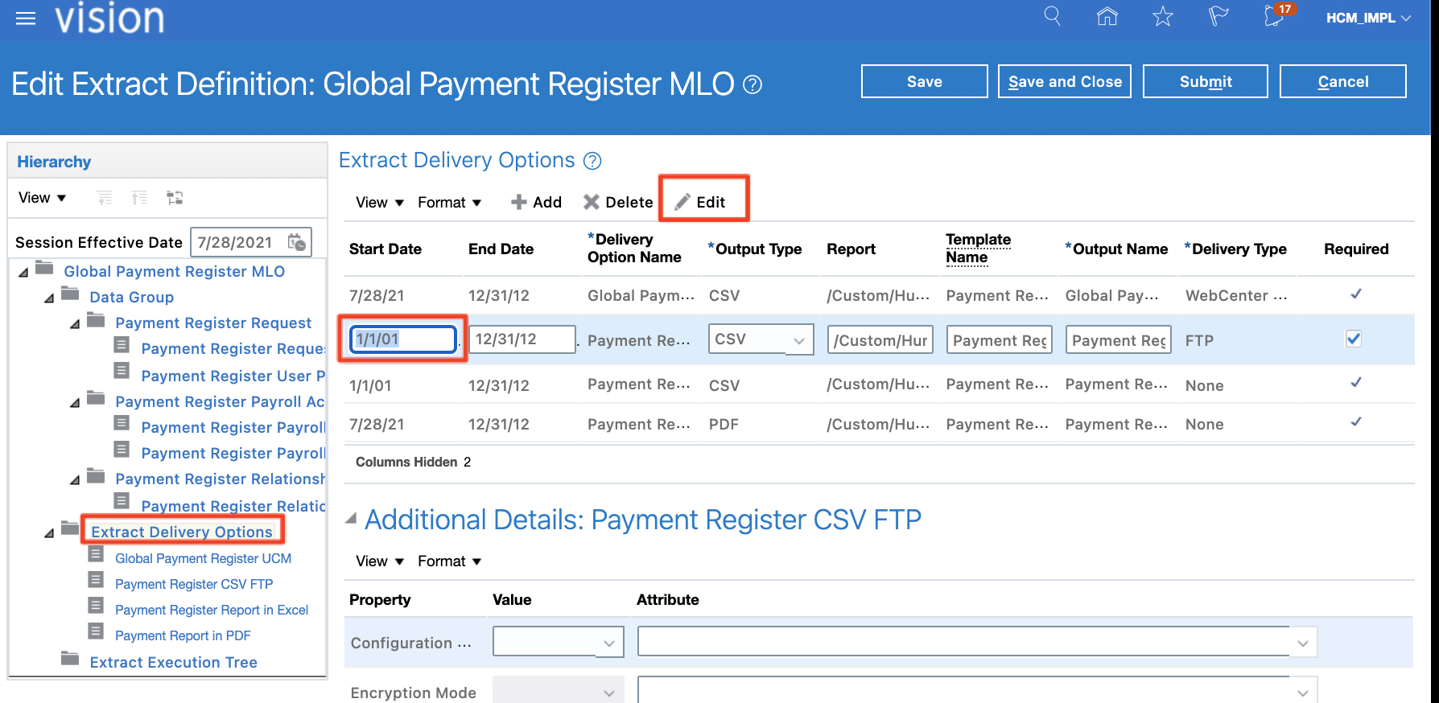The image size is (1439, 703).
Task: Open help for Edit Extract Definition title
Action: (x=752, y=84)
